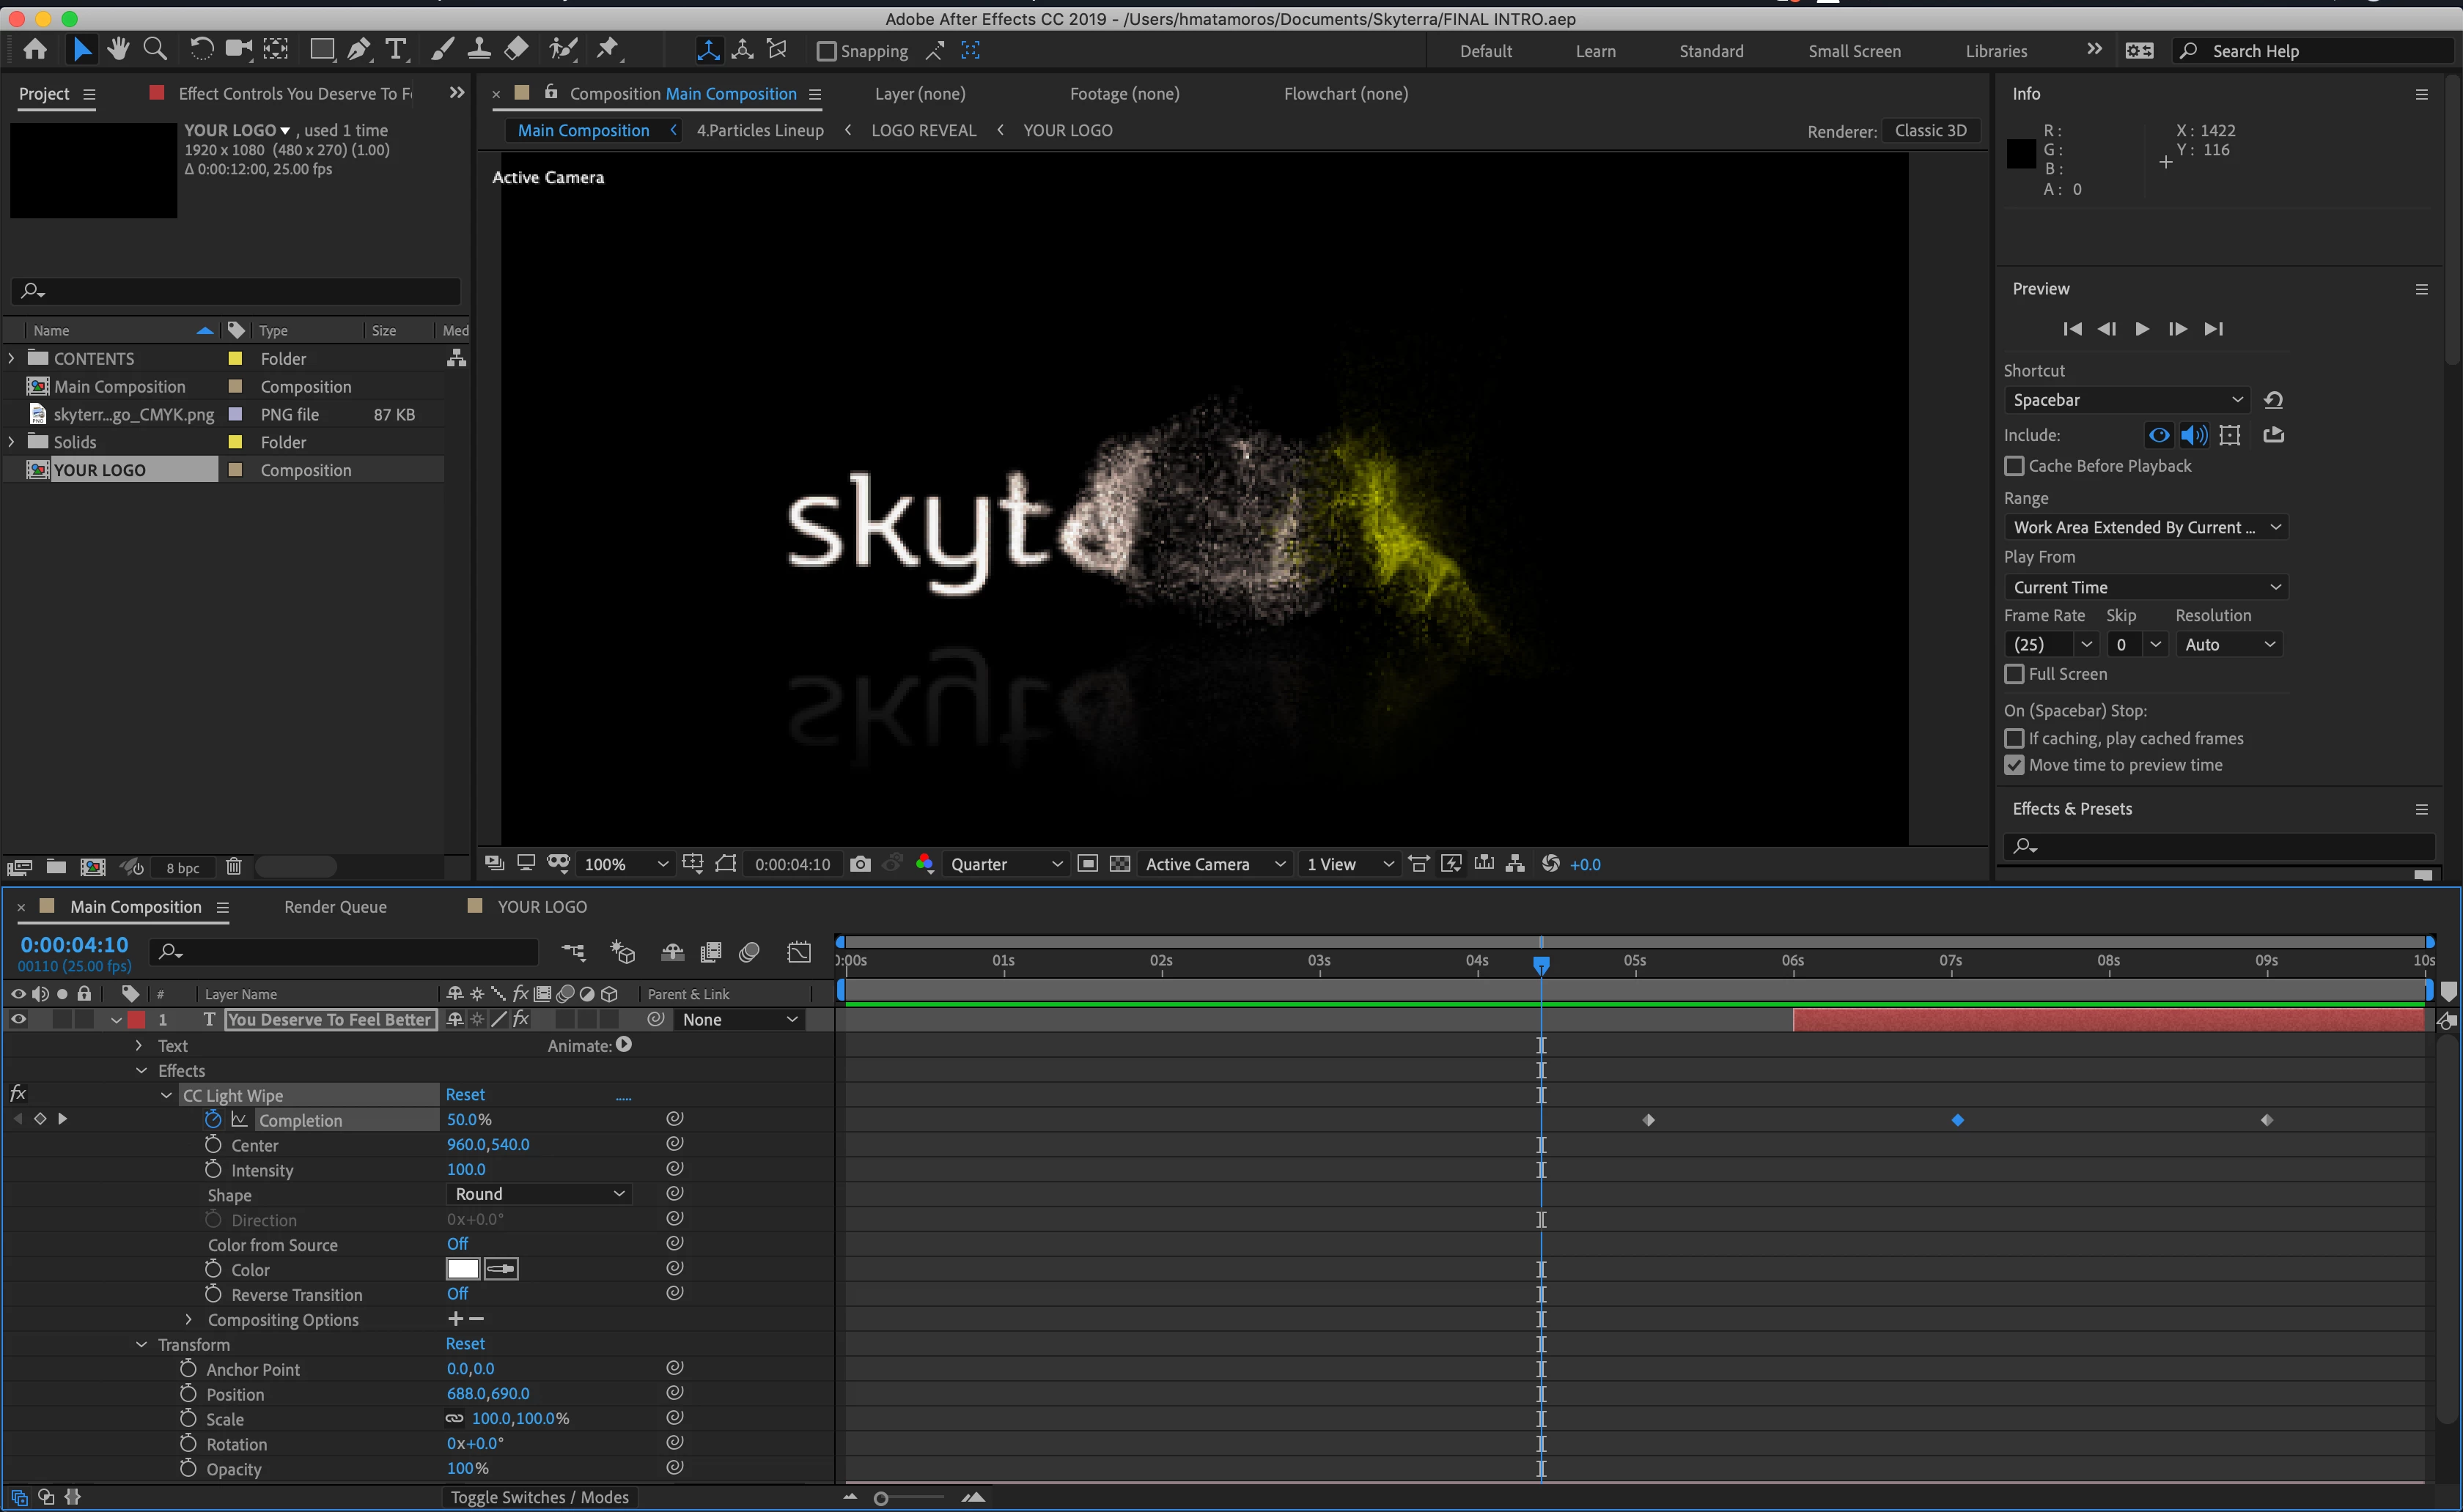Select the Hand tool
The height and width of the screenshot is (1512, 2463).
[118, 49]
